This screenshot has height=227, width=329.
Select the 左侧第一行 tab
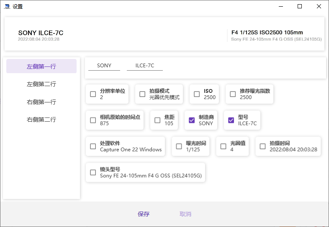tap(41, 66)
